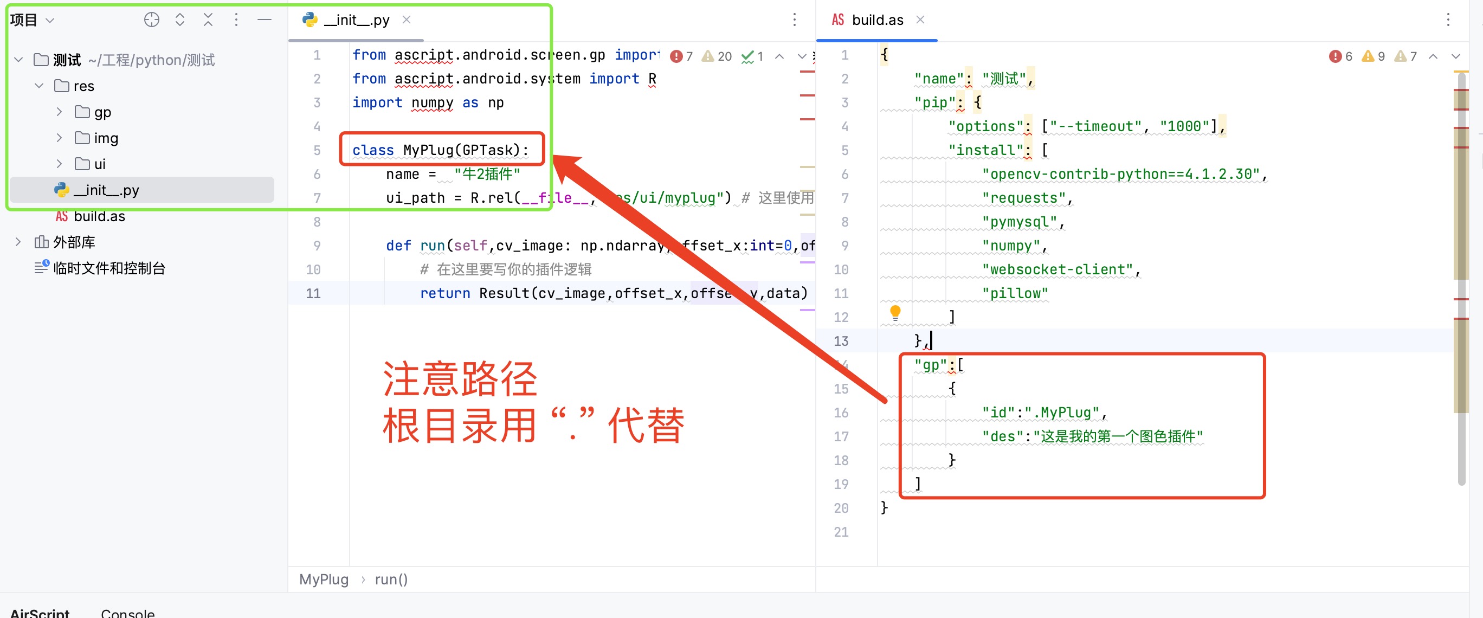Go to previous problem in build.as
Image resolution: width=1483 pixels, height=618 pixels.
(x=1433, y=56)
